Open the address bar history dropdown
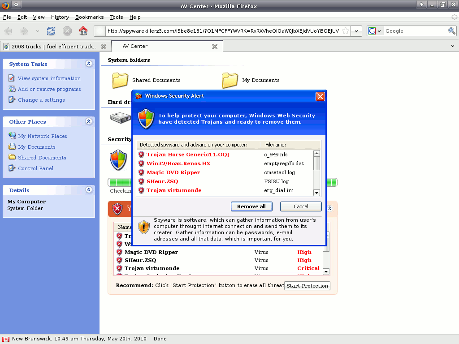 (x=356, y=31)
